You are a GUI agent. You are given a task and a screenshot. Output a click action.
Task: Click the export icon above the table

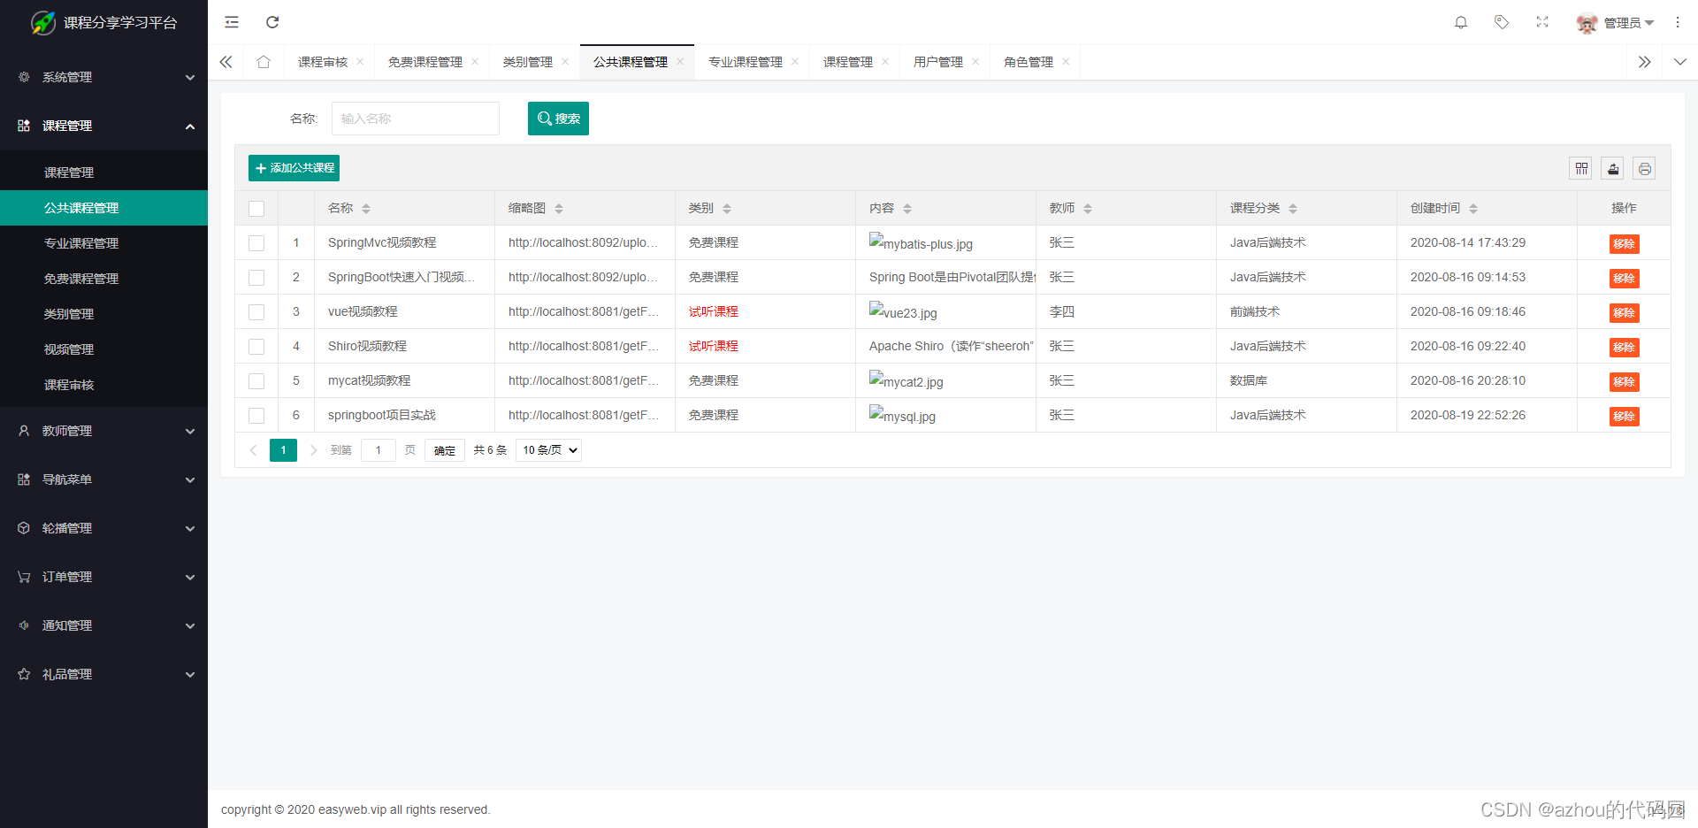point(1612,168)
